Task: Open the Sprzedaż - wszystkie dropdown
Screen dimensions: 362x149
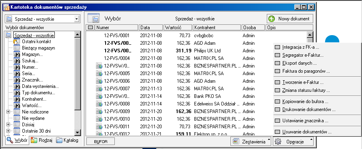Action: pyautogui.click(x=42, y=19)
